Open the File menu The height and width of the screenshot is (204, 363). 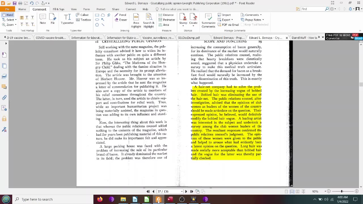[7, 9]
